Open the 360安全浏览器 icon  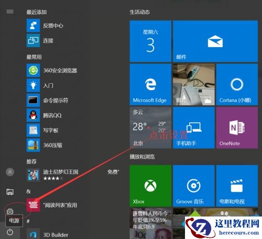[33, 71]
